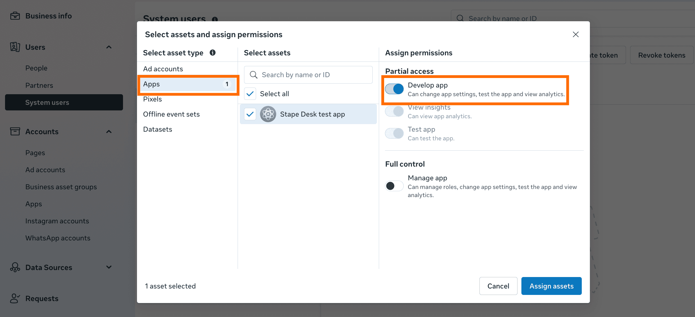
Task: Collapse the Users section chevron
Action: [109, 47]
